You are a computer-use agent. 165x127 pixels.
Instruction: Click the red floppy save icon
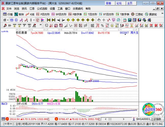point(139,20)
